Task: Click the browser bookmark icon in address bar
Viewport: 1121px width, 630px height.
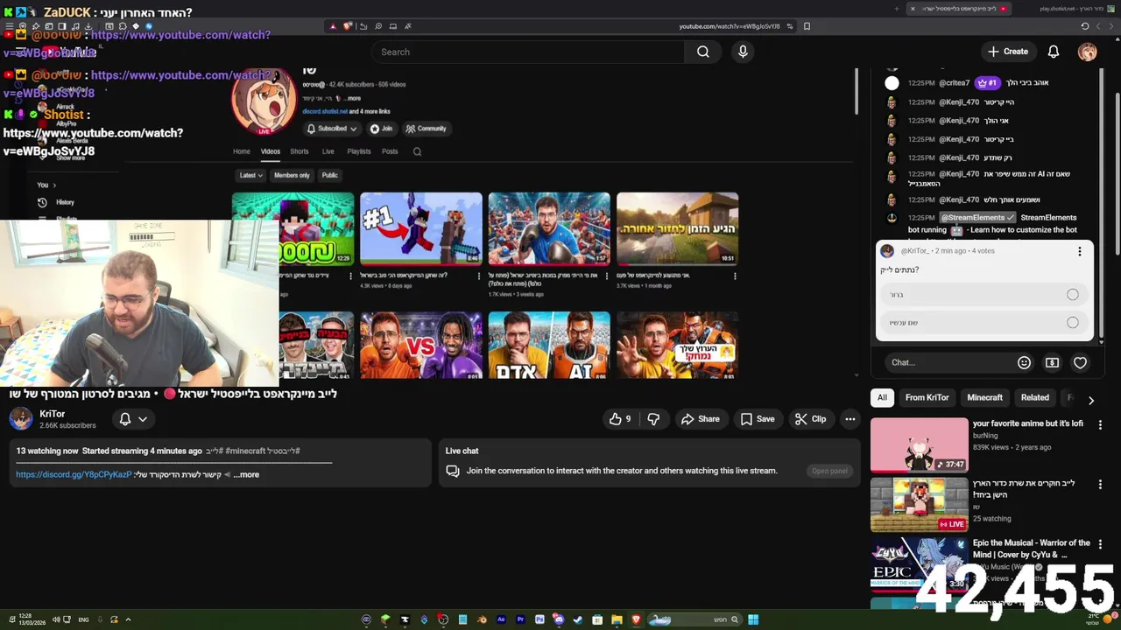Action: [x=807, y=26]
